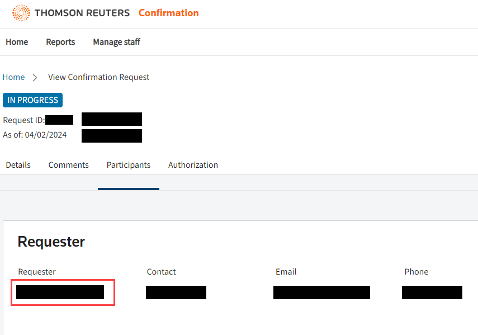
Task: Select the orange Confirmation wordmark
Action: point(168,13)
